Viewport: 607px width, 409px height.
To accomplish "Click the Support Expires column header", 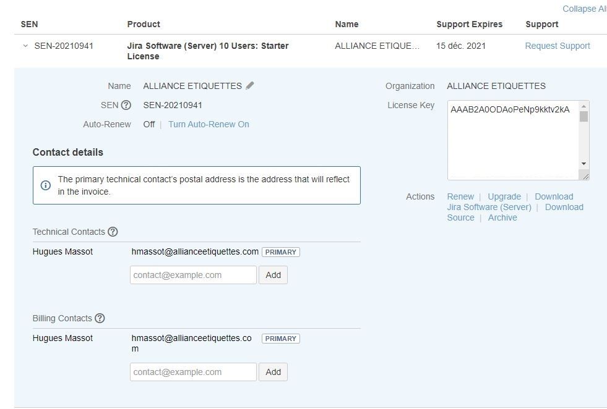I will [469, 24].
